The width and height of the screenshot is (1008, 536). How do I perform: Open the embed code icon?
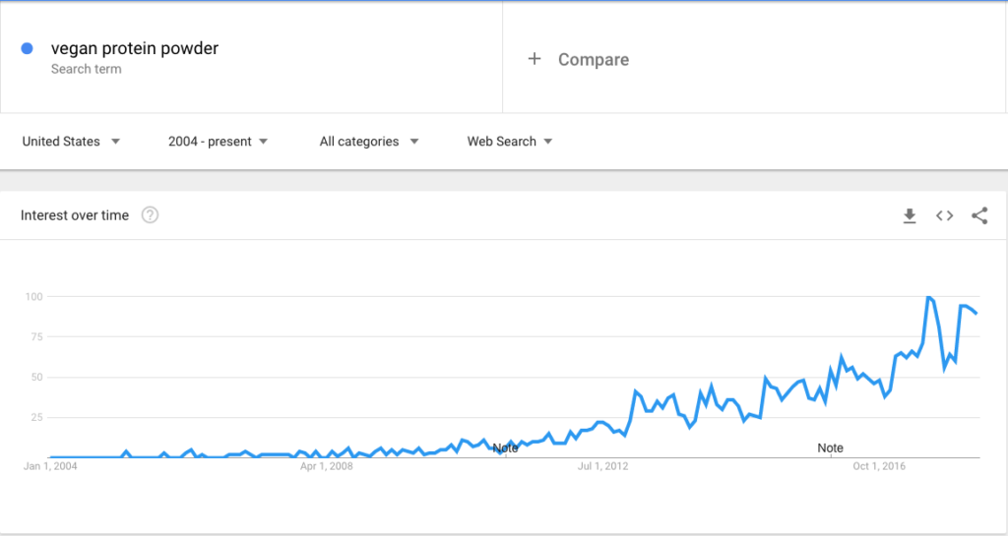pos(944,215)
